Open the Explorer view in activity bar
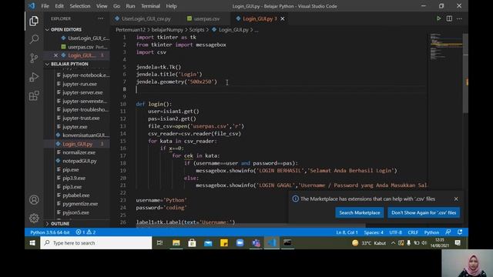This screenshot has width=493, height=277. (34, 21)
